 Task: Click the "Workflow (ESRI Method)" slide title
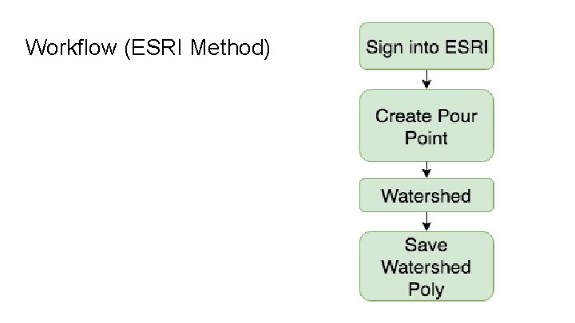click(x=148, y=48)
